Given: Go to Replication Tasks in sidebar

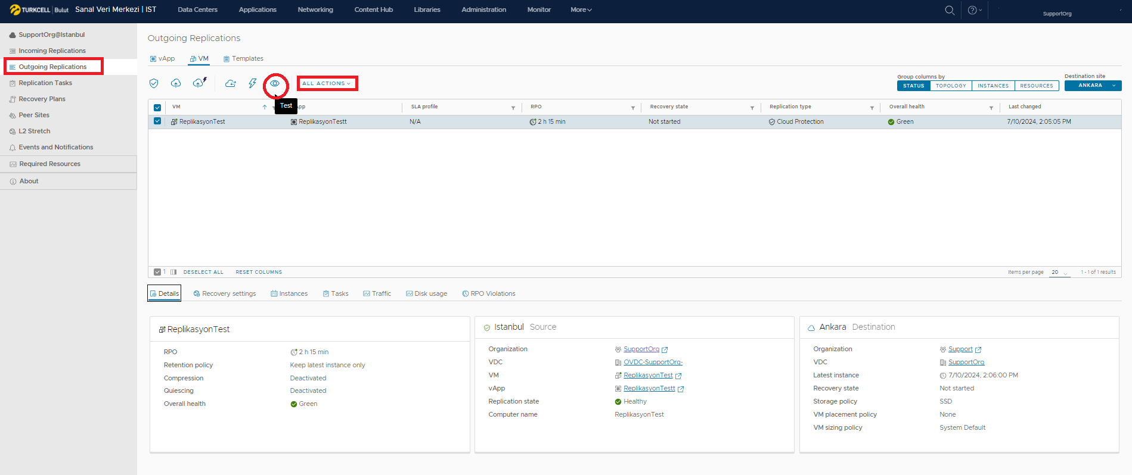Looking at the screenshot, I should coord(45,83).
